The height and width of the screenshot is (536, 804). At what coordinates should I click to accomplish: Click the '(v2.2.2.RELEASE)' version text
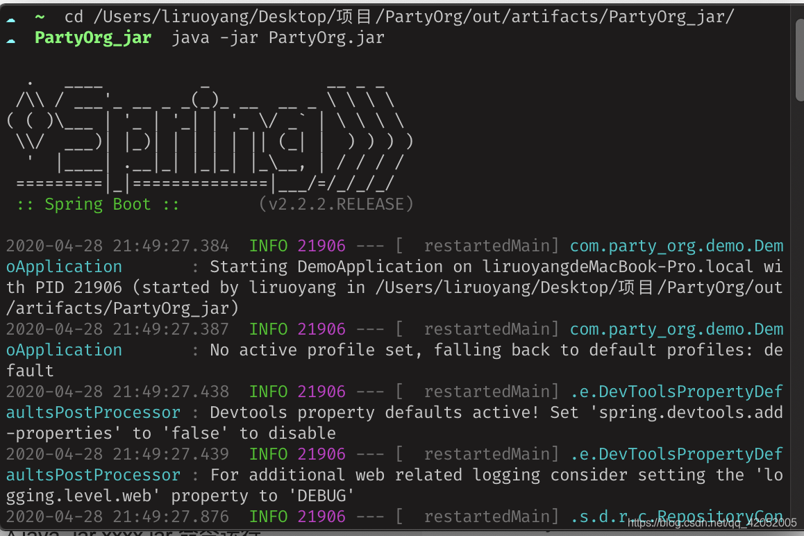pos(336,204)
